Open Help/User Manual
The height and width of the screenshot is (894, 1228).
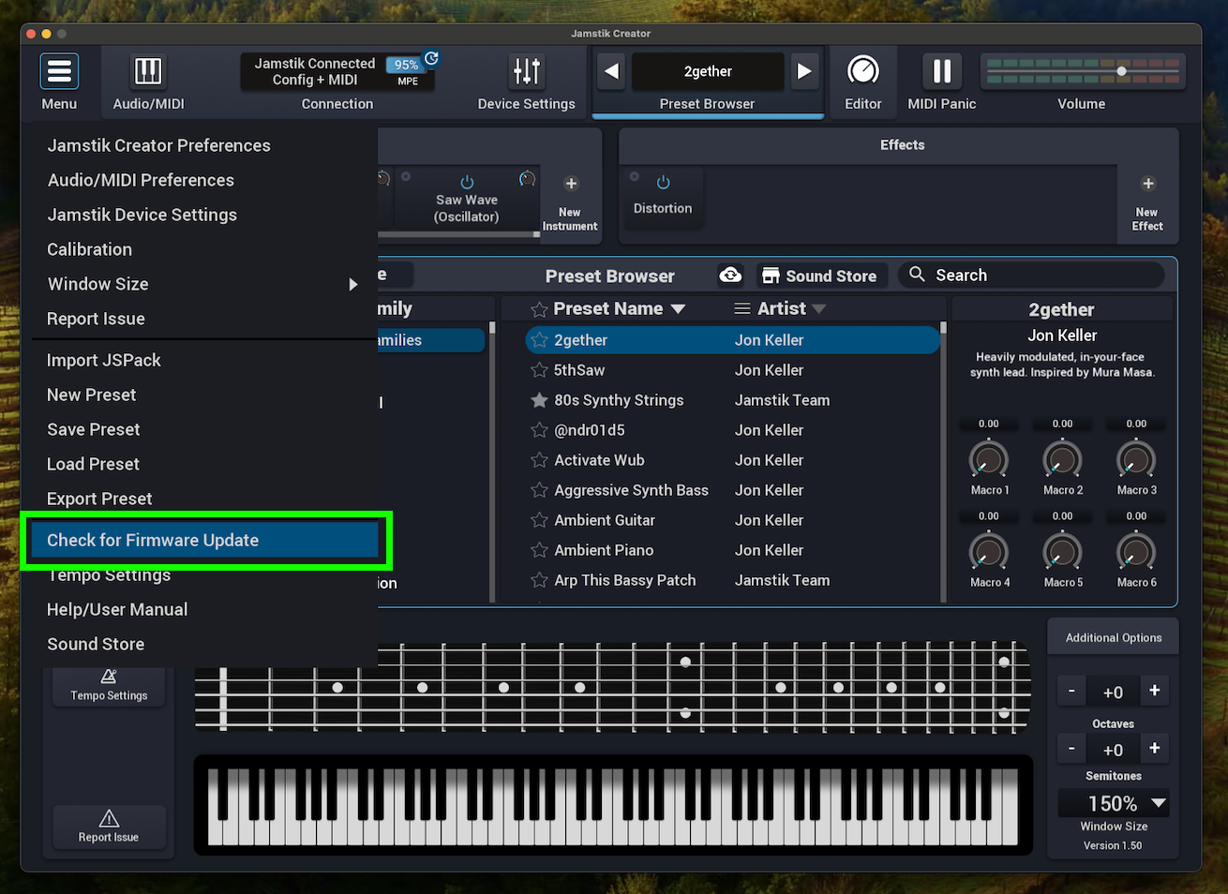pyautogui.click(x=117, y=609)
